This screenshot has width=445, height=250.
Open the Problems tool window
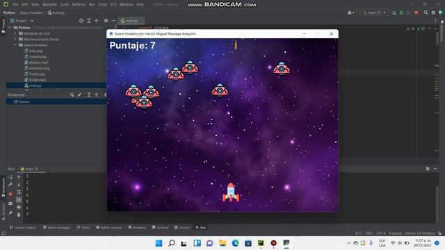point(137,228)
